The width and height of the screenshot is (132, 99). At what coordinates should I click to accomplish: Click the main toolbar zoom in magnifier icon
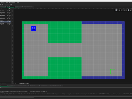click(9, 5)
